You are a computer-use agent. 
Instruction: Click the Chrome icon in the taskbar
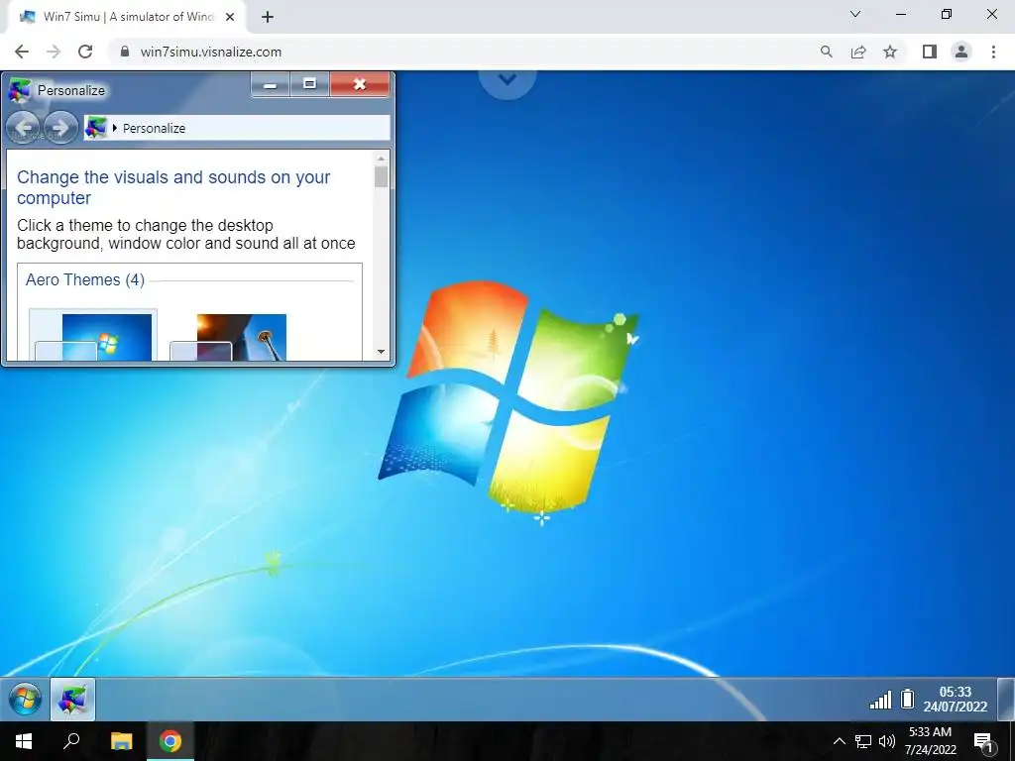[x=170, y=741]
